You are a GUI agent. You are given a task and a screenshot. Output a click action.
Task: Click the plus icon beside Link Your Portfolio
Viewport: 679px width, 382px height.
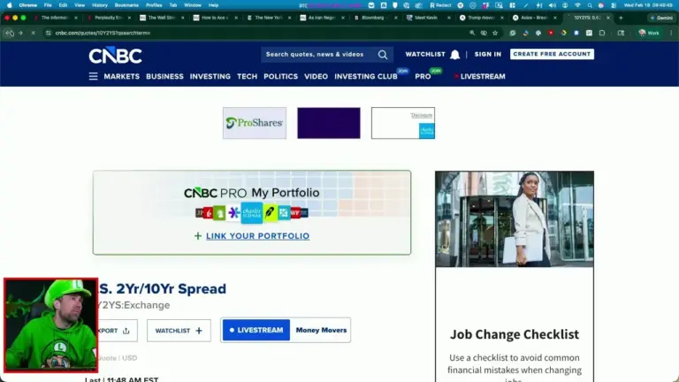pyautogui.click(x=198, y=236)
